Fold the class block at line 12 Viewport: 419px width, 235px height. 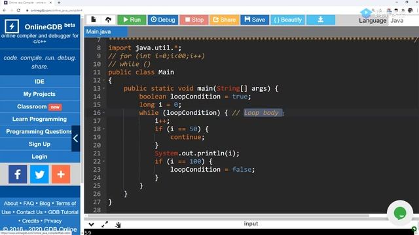tap(103, 80)
